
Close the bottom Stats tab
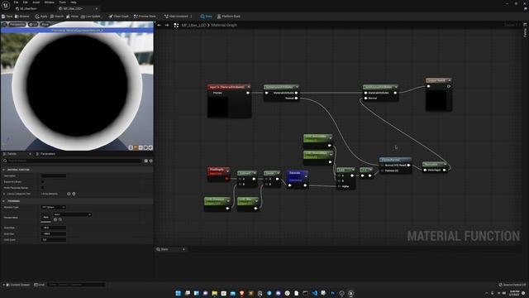183,249
